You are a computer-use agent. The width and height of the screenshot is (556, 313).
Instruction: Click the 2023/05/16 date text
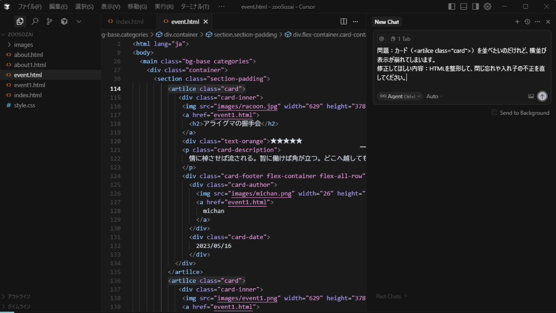click(214, 246)
